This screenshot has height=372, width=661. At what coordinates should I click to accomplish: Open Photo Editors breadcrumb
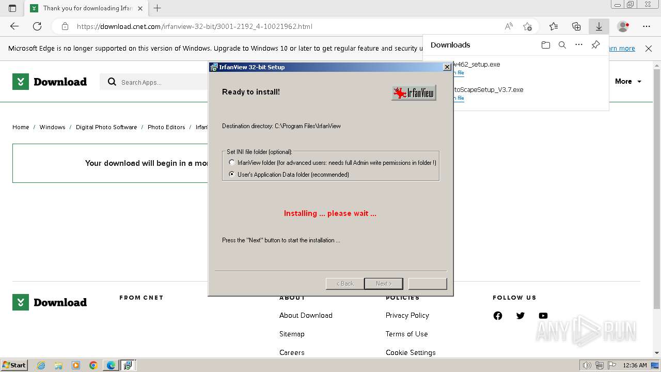166,127
